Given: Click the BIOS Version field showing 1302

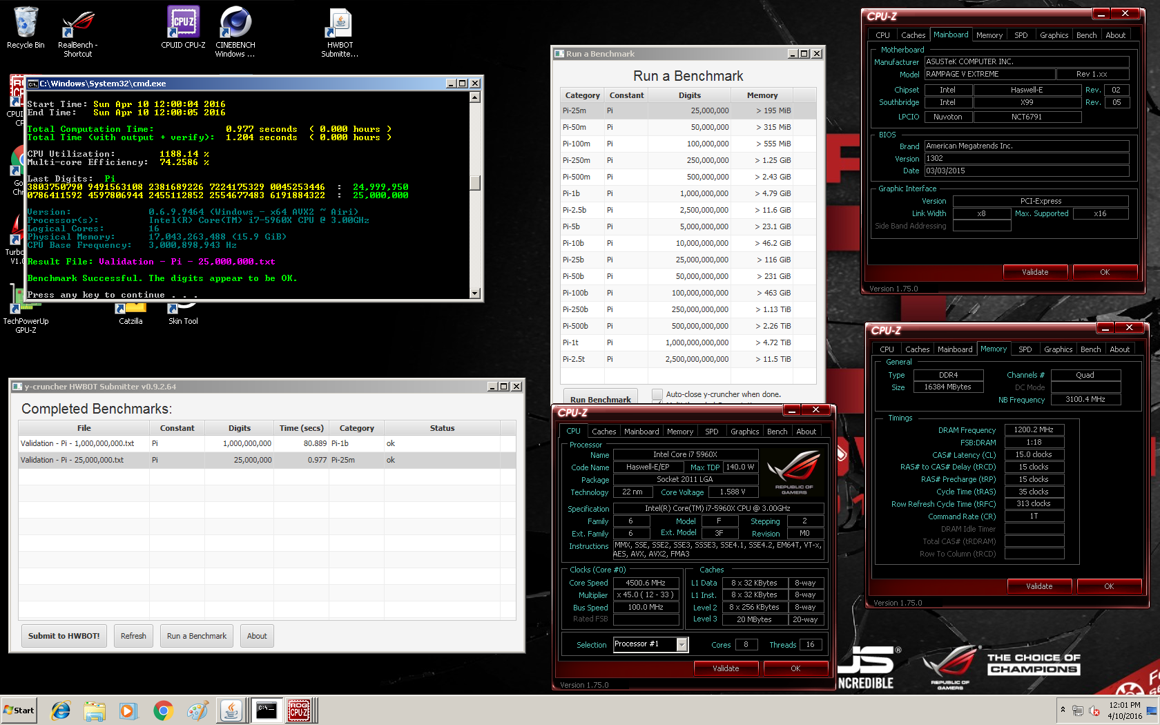Looking at the screenshot, I should [1027, 158].
